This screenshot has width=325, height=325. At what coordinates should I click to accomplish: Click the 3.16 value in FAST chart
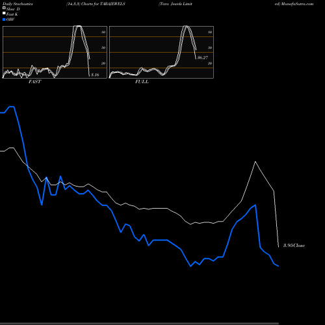(x=95, y=75)
